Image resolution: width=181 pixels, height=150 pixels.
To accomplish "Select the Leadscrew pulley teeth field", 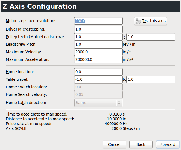I will tap(151, 37).
